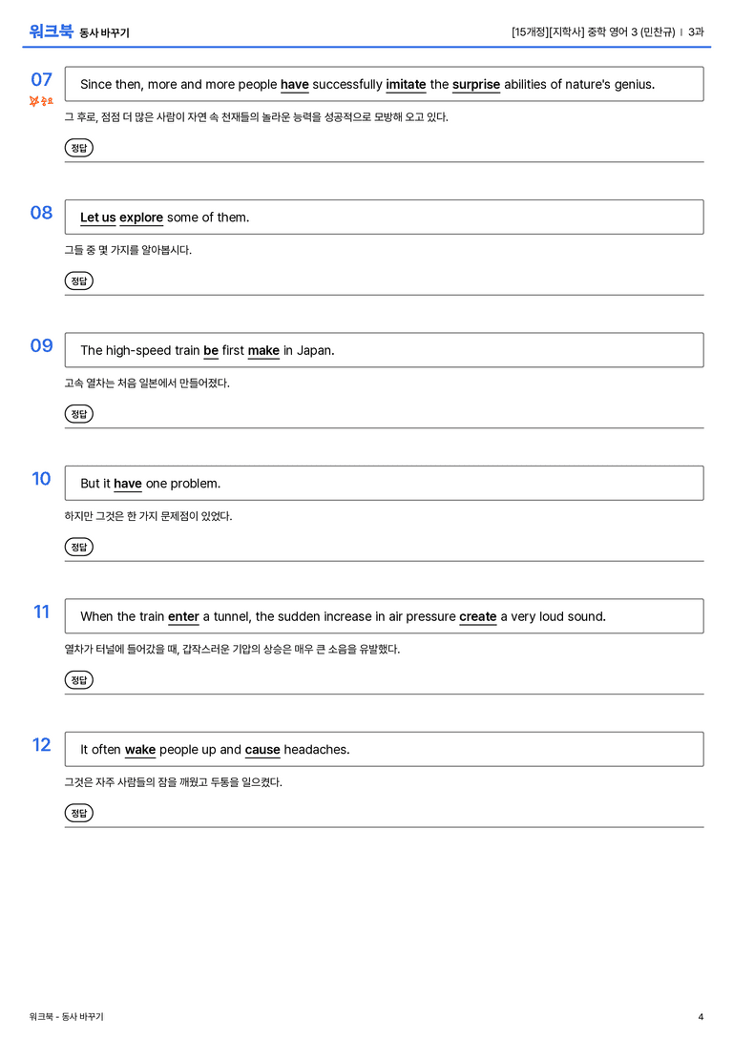Click the 정답 badge under question 08
This screenshot has width=733, height=1037.
coord(78,280)
